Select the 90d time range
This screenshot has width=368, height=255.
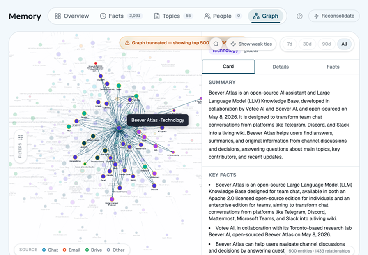[326, 44]
